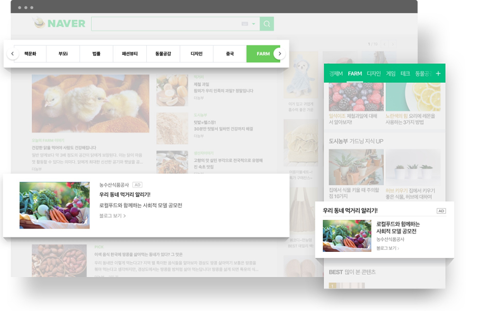The width and height of the screenshot is (481, 329).
Task: Click 도시농부 가드닝 지식 UP heading
Action: pos(356,141)
